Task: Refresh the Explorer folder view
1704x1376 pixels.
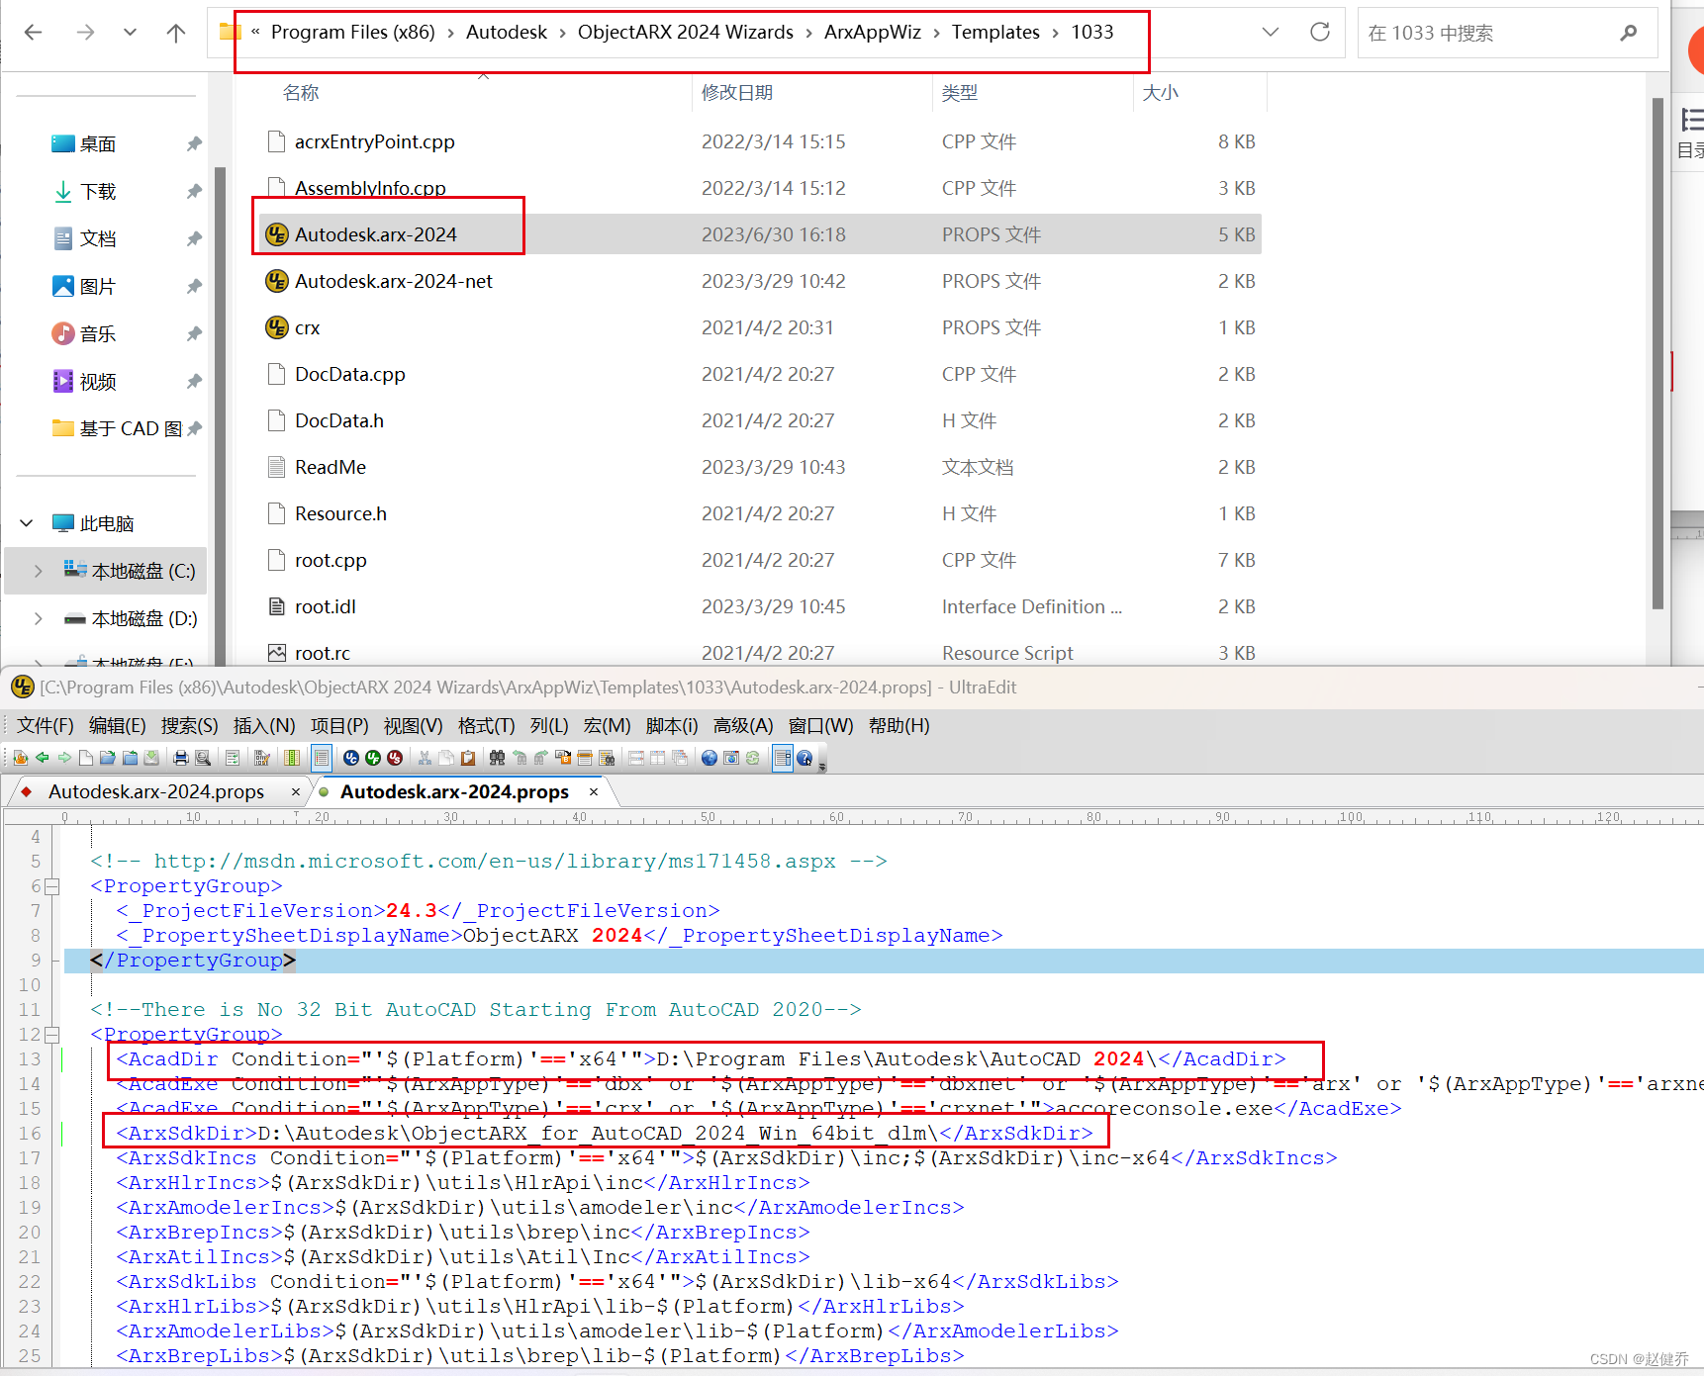Action: (1320, 32)
